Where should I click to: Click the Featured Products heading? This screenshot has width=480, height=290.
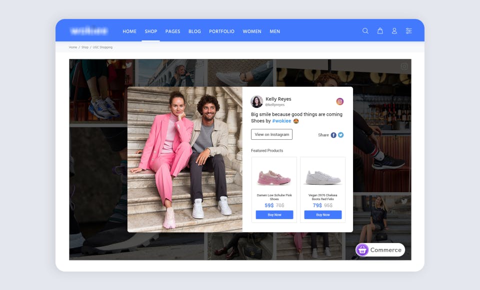(x=267, y=151)
